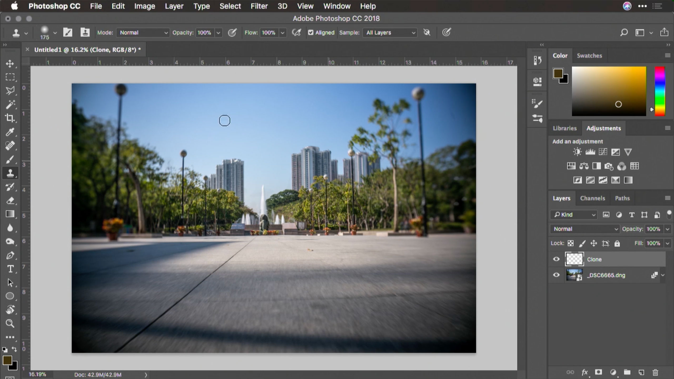This screenshot has width=674, height=379.
Task: Uncheck the Aligned checkbox
Action: point(311,32)
